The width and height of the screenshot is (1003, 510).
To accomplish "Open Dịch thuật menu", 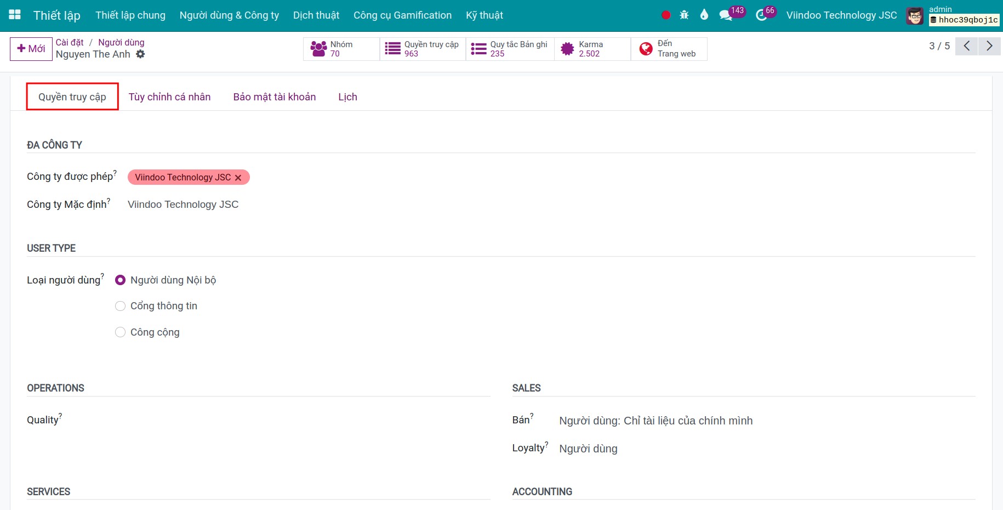I will pyautogui.click(x=316, y=15).
